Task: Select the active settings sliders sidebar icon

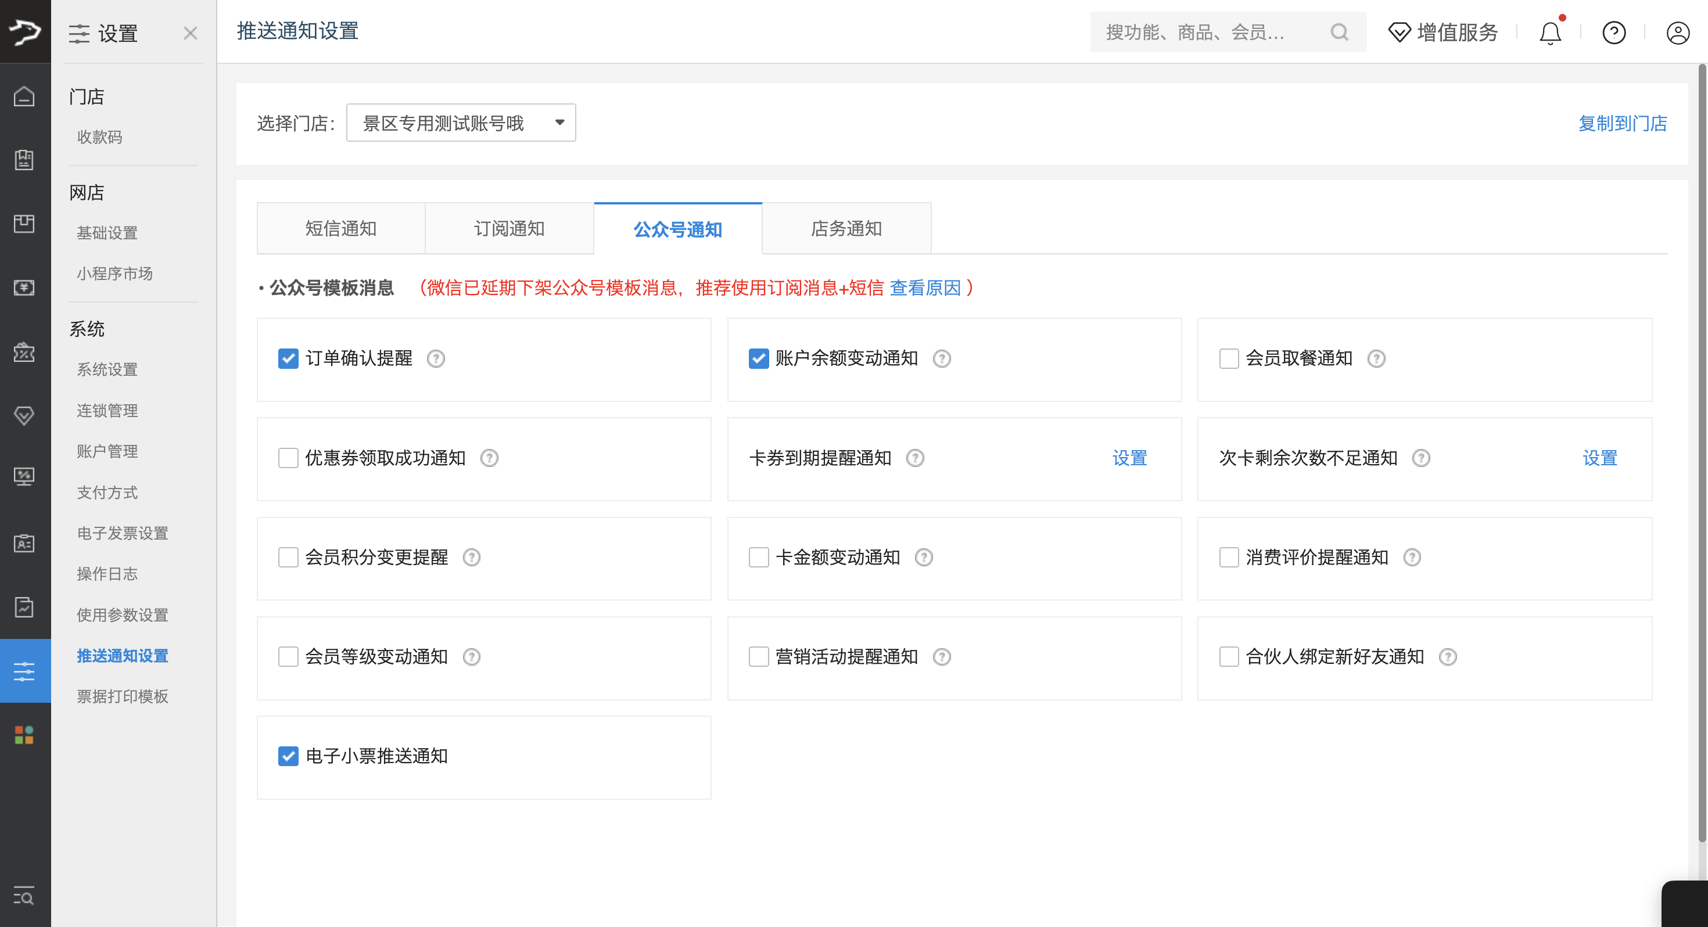Action: click(x=24, y=671)
